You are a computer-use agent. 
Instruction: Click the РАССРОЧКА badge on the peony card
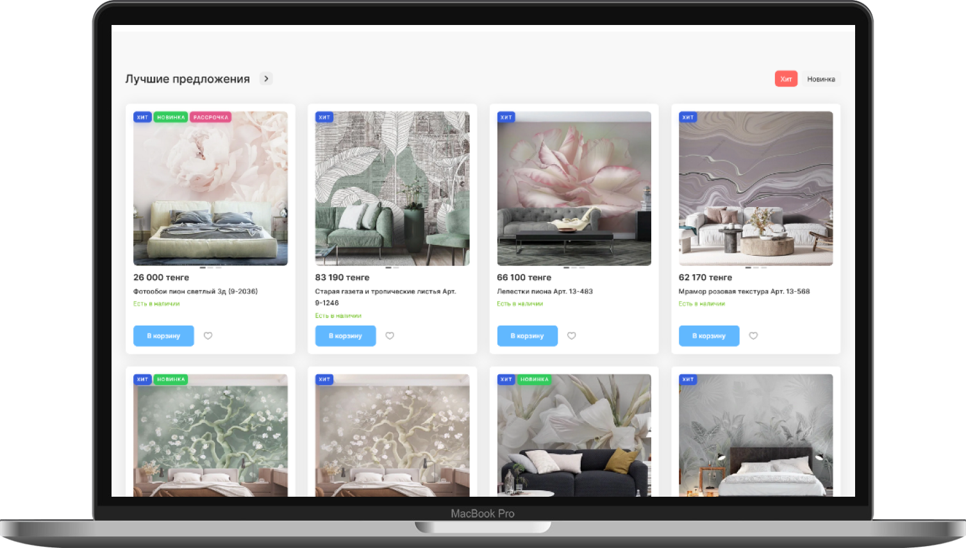tap(211, 117)
